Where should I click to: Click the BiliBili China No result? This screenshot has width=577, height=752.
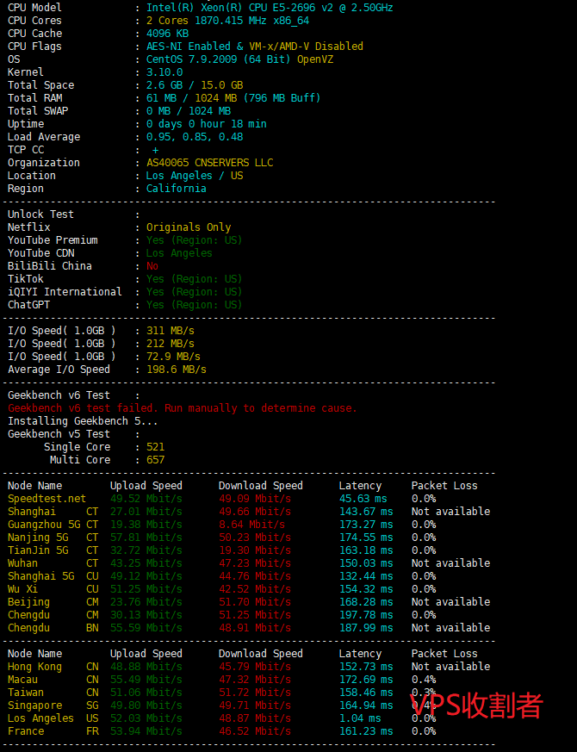[x=152, y=266]
